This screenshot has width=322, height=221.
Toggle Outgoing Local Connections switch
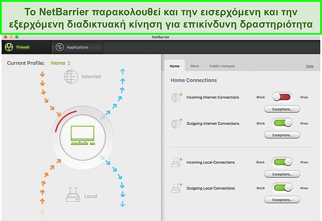282,188
